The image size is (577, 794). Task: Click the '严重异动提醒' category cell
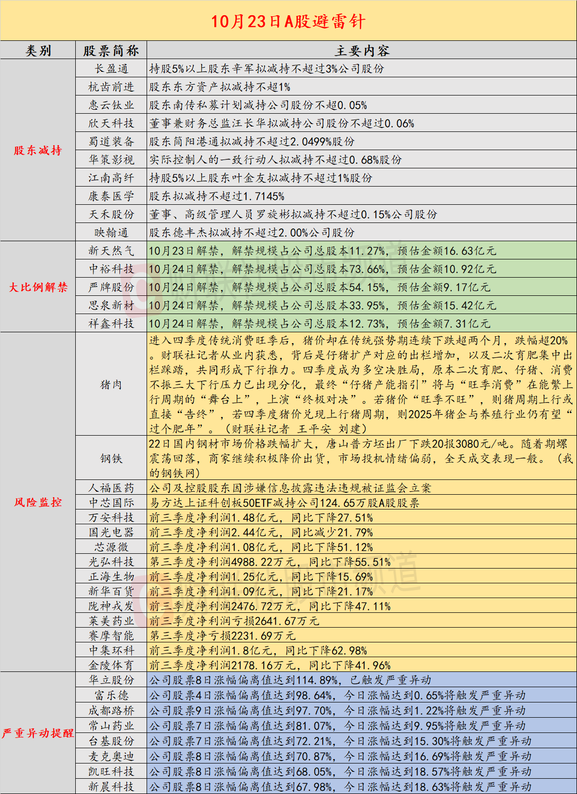pyautogui.click(x=38, y=733)
